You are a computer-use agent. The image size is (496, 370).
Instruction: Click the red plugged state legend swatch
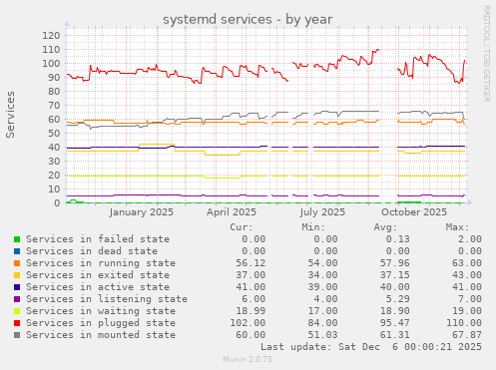17,323
